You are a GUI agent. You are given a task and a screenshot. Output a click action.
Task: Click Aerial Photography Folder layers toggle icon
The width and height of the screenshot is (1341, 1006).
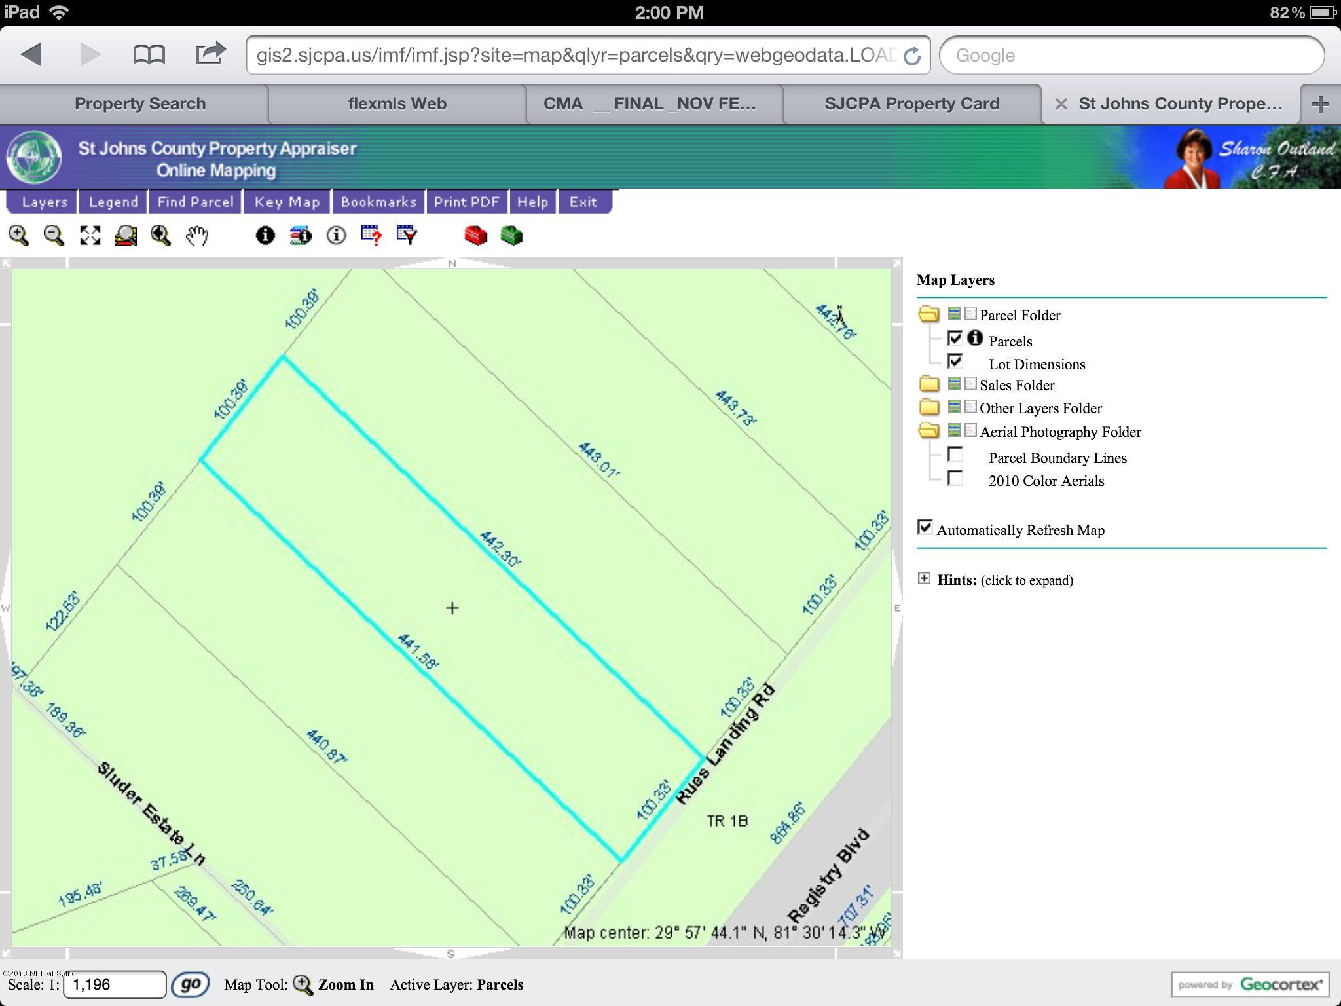pyautogui.click(x=955, y=430)
